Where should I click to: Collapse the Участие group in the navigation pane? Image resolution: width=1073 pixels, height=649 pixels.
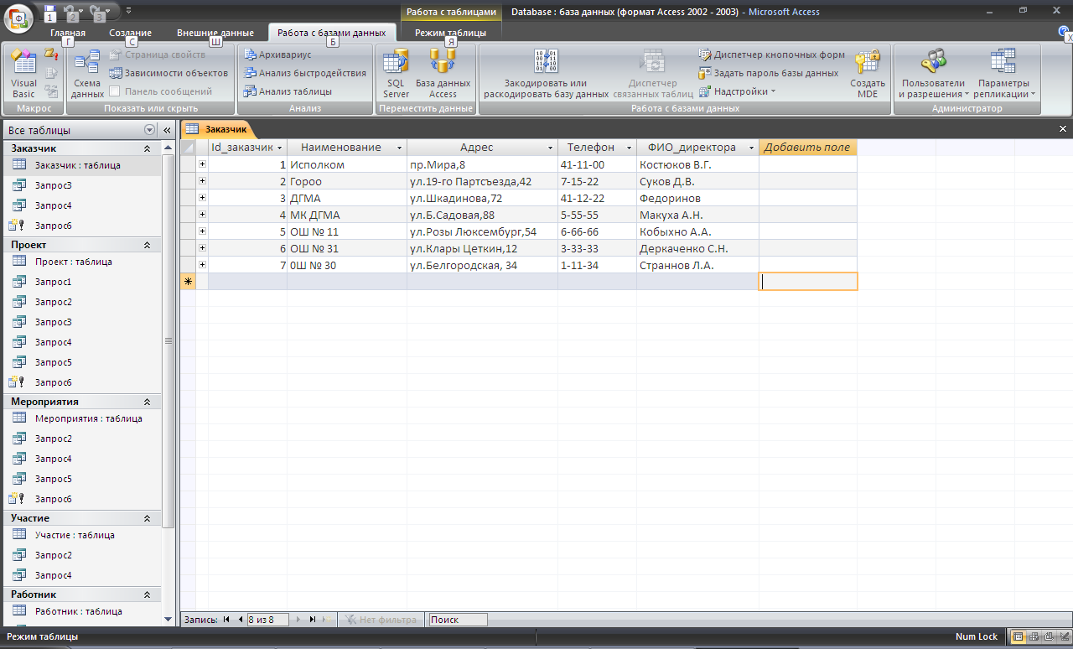click(x=148, y=518)
